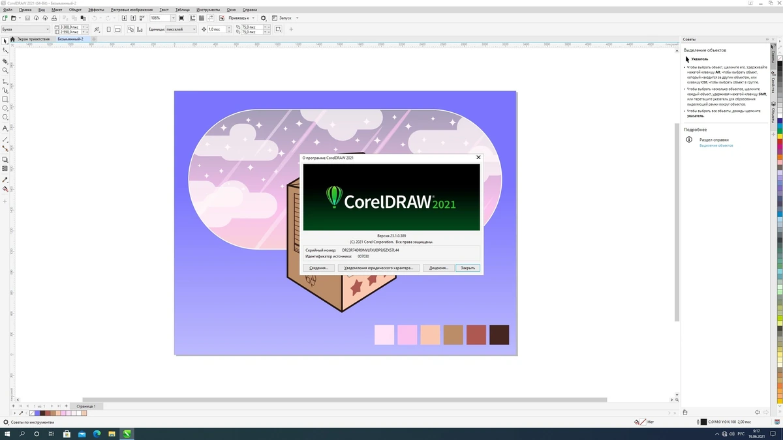Viewport: 783px width, 440px height.
Task: Click the Publish to PDF icon
Action: [142, 18]
